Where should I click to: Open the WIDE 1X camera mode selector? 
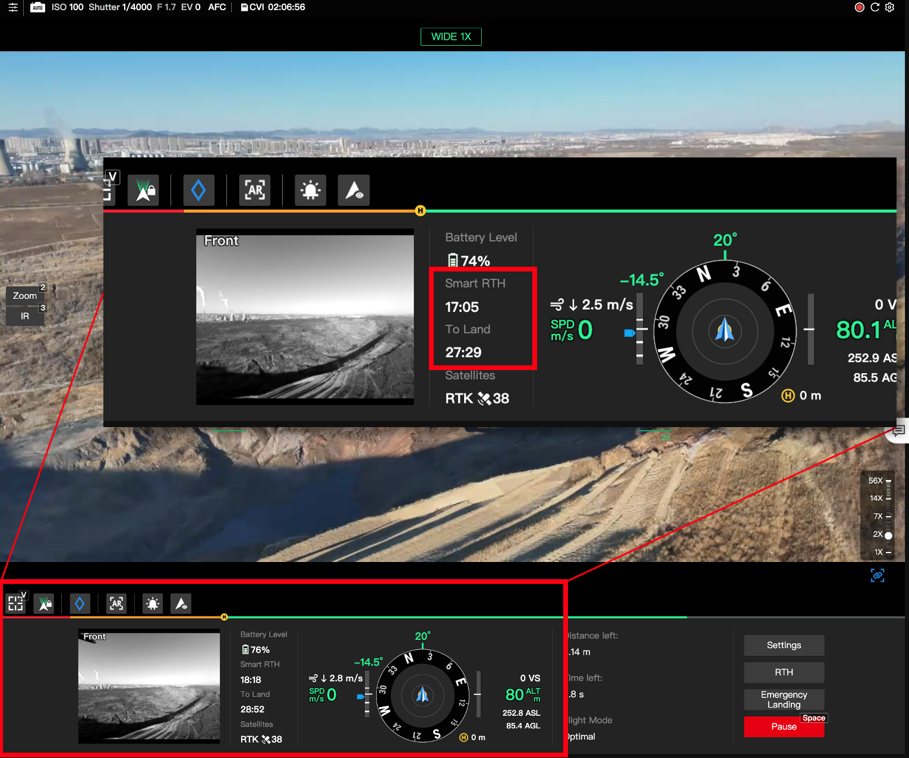pos(451,36)
